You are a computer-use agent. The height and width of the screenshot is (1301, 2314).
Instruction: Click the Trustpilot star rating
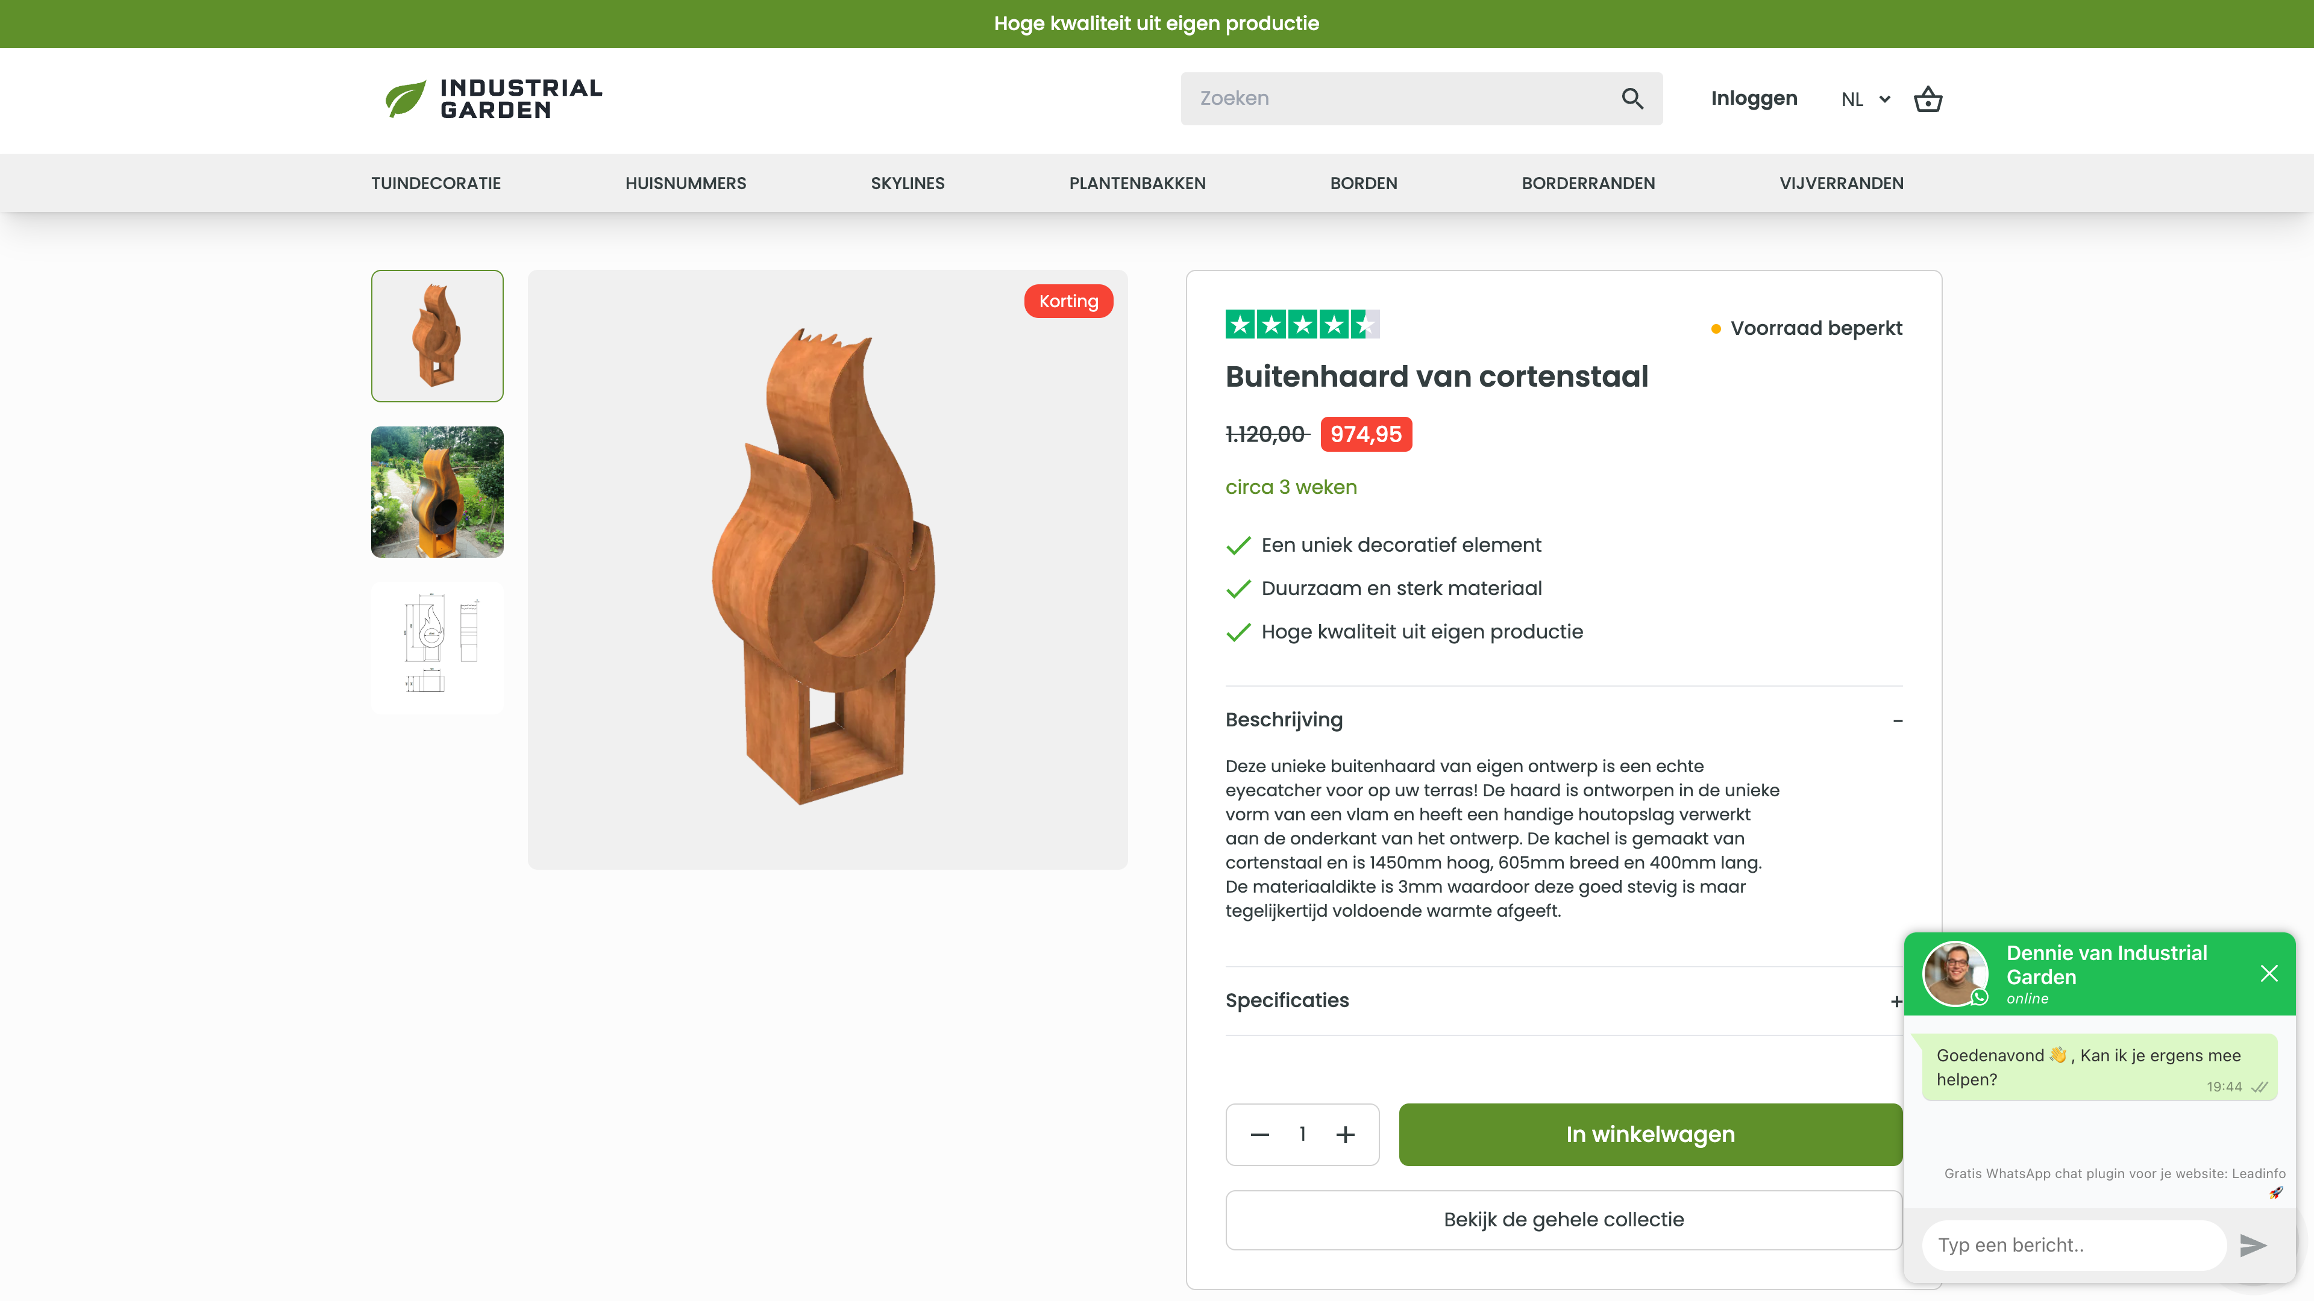pyautogui.click(x=1302, y=324)
